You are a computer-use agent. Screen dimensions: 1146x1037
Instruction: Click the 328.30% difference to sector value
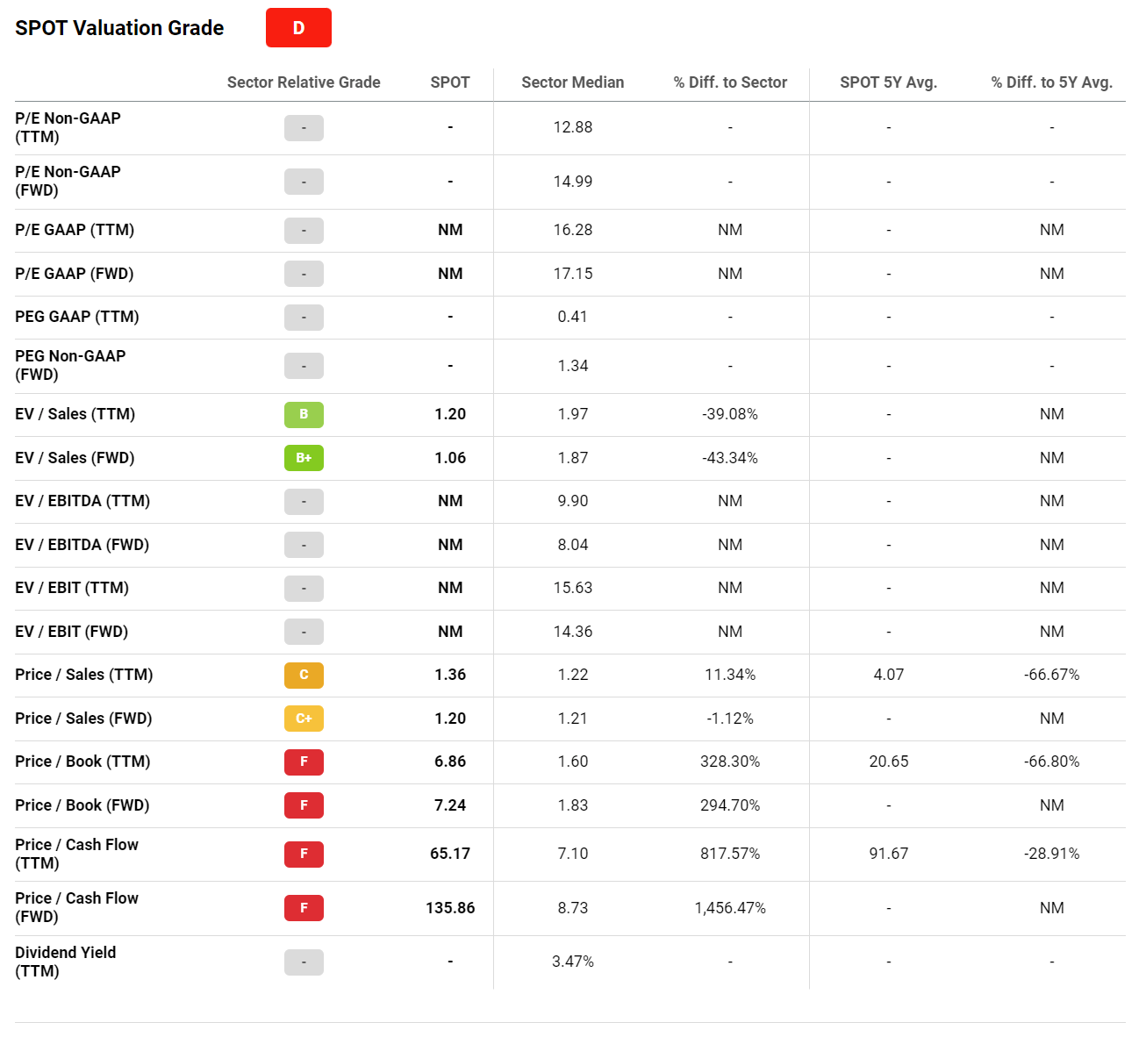(x=730, y=762)
